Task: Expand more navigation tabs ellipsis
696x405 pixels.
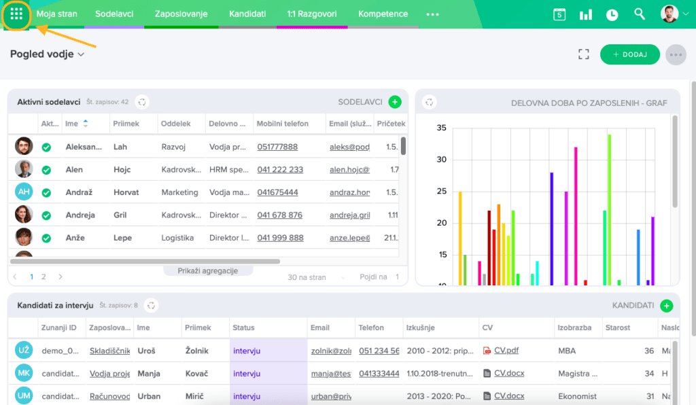Action: tap(432, 14)
